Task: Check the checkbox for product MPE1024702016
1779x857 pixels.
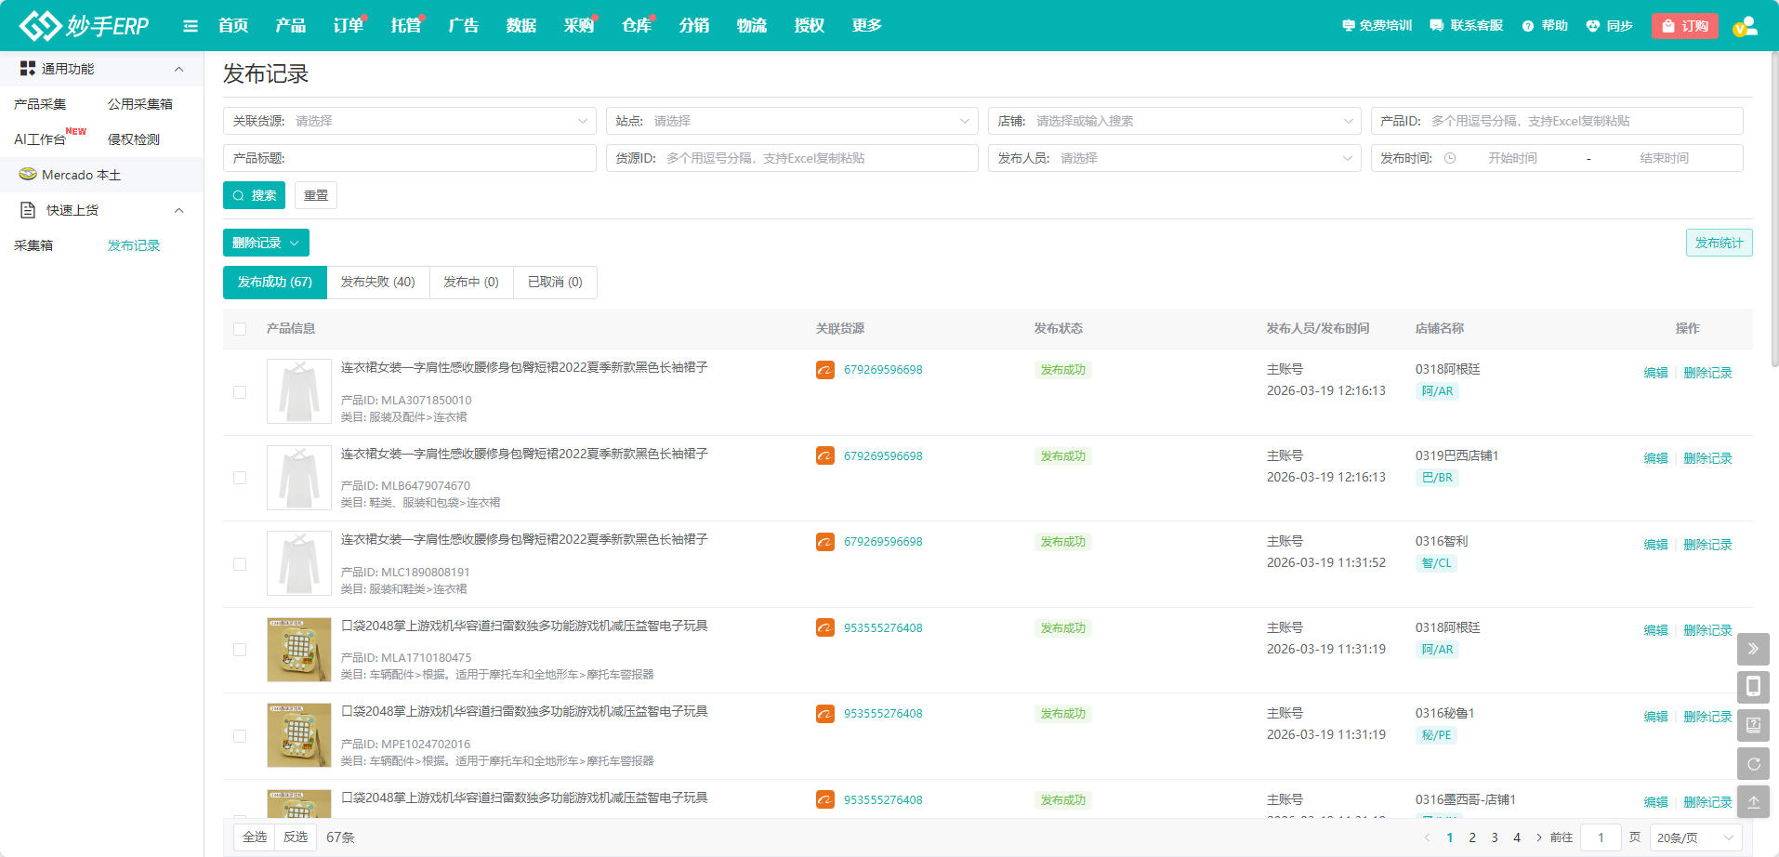Action: click(x=240, y=735)
